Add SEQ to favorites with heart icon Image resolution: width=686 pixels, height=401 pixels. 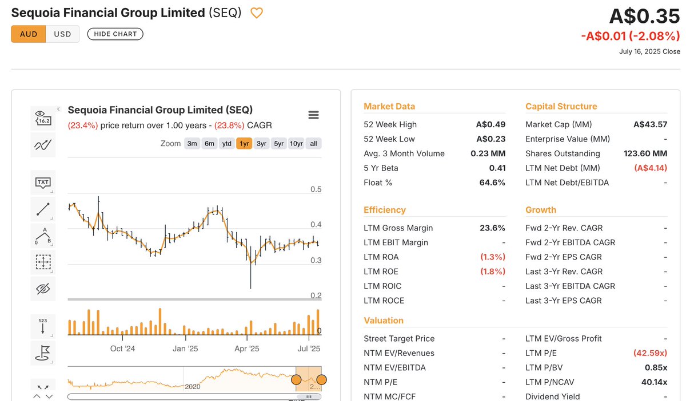(257, 13)
